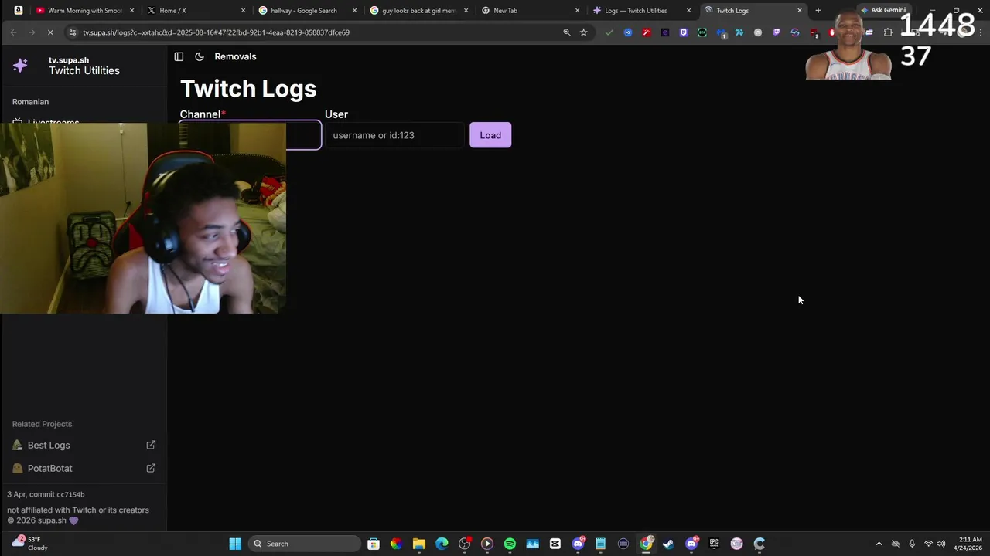
Task: Switch to Home / X tab
Action: [x=196, y=11]
